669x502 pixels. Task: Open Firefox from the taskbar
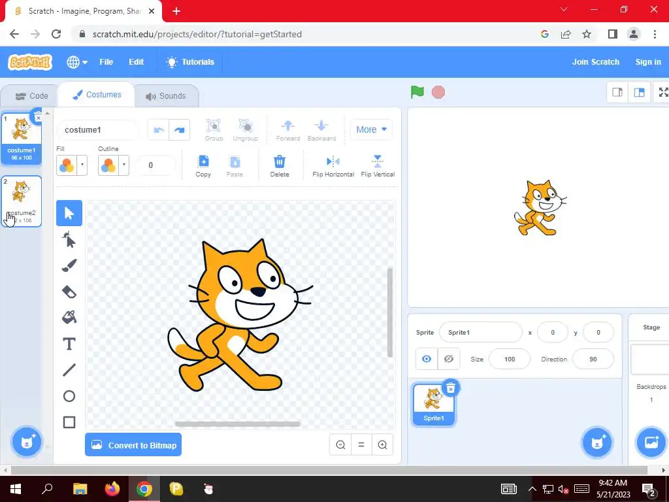coord(112,489)
